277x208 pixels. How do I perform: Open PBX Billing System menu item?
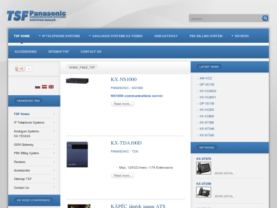coord(206,36)
